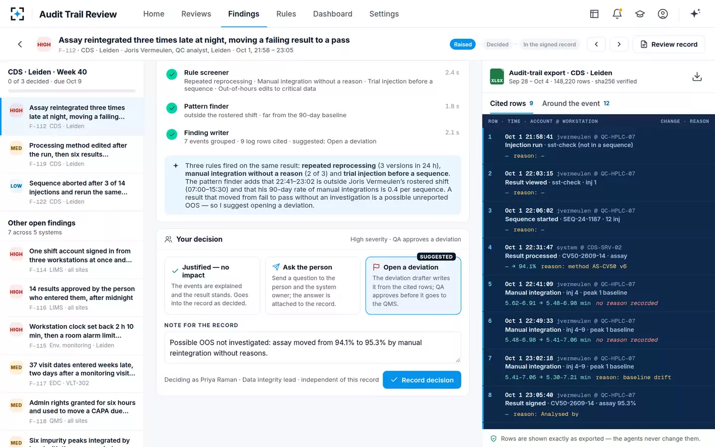The width and height of the screenshot is (715, 447).
Task: Go to next finding chevron button
Action: coord(619,44)
